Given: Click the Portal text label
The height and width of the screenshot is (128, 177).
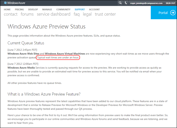Looking at the screenshot, I should pyautogui.click(x=163, y=13).
